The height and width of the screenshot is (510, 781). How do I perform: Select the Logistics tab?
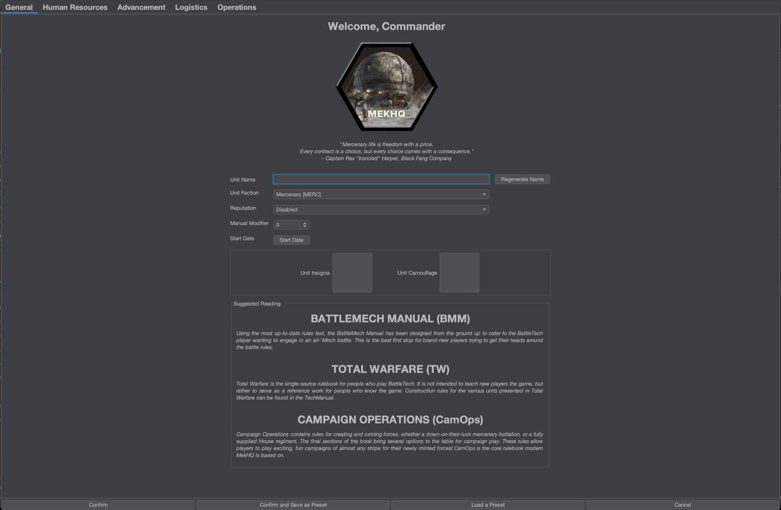tap(191, 7)
